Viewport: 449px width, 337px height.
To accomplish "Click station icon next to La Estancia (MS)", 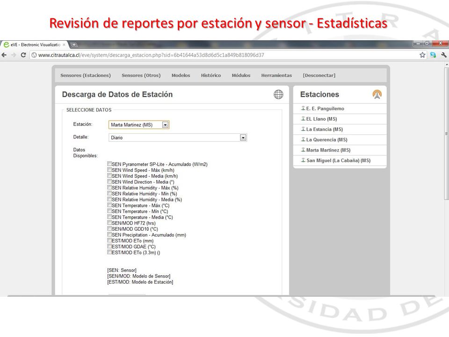I will (303, 129).
